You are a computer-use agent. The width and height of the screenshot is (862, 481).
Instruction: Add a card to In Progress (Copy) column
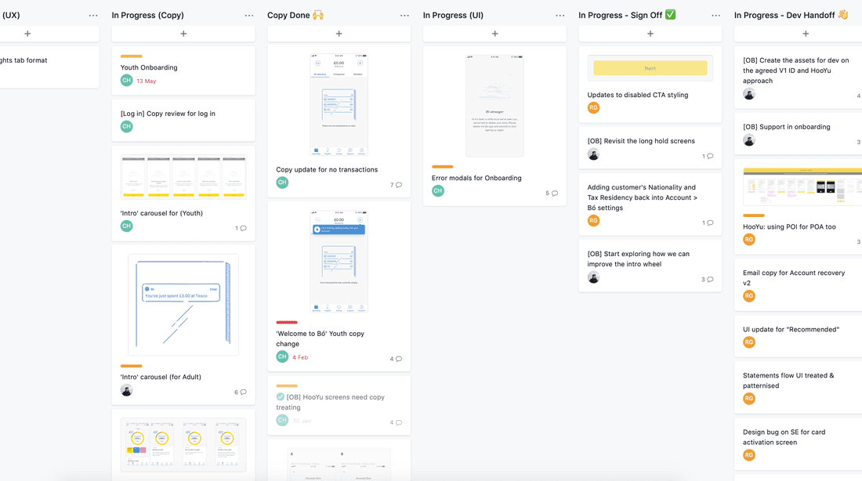pos(183,34)
